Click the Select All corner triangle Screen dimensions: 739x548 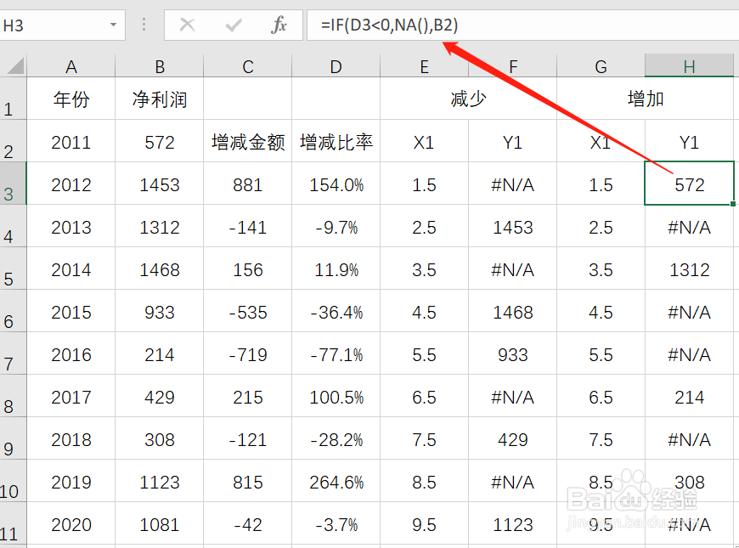[14, 65]
